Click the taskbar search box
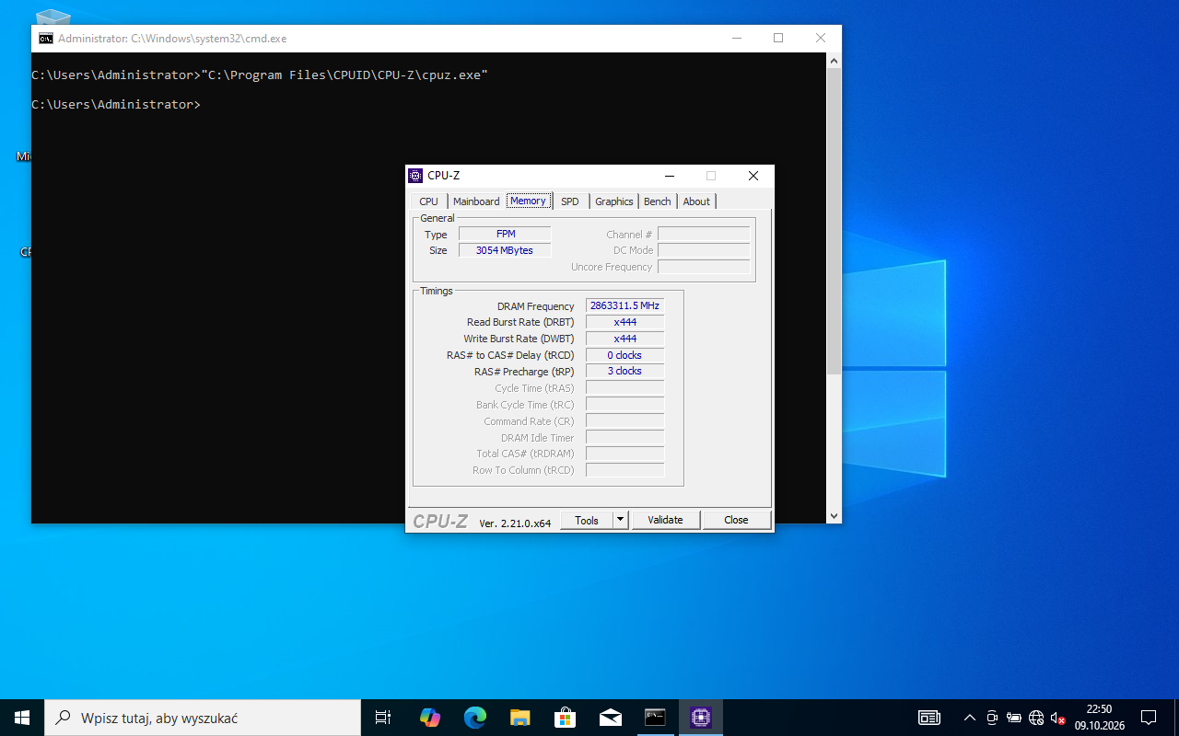The height and width of the screenshot is (736, 1179). (203, 718)
